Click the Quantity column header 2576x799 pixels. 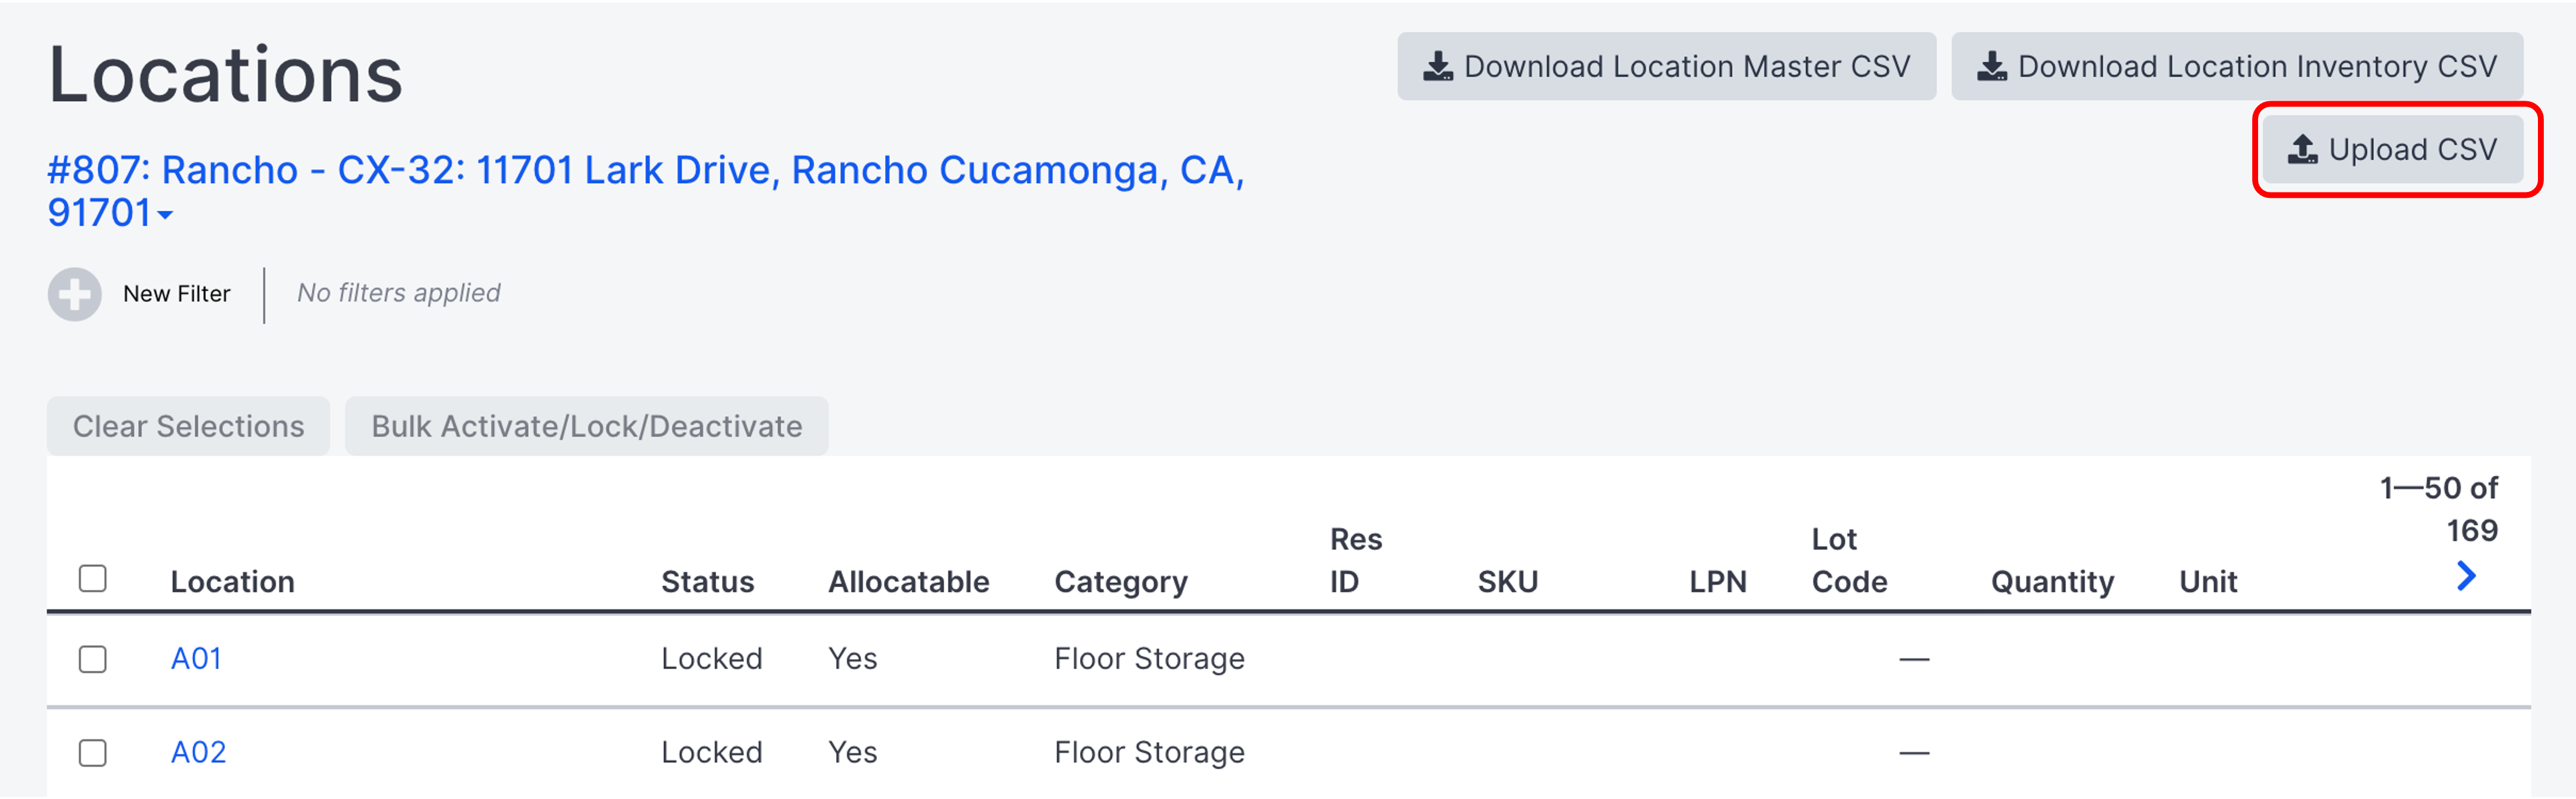click(2052, 582)
